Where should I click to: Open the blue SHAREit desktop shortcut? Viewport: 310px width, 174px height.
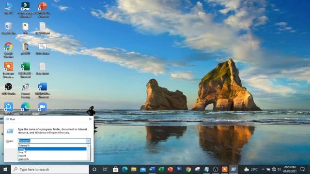pos(9,108)
